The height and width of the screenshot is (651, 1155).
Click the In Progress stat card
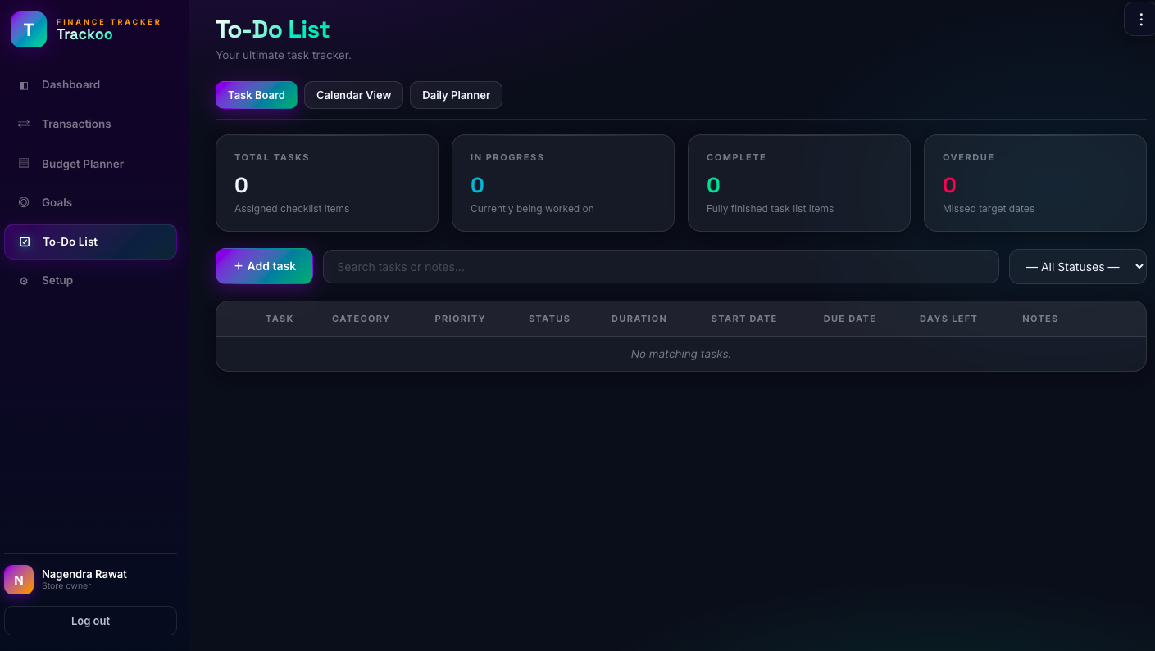click(563, 183)
